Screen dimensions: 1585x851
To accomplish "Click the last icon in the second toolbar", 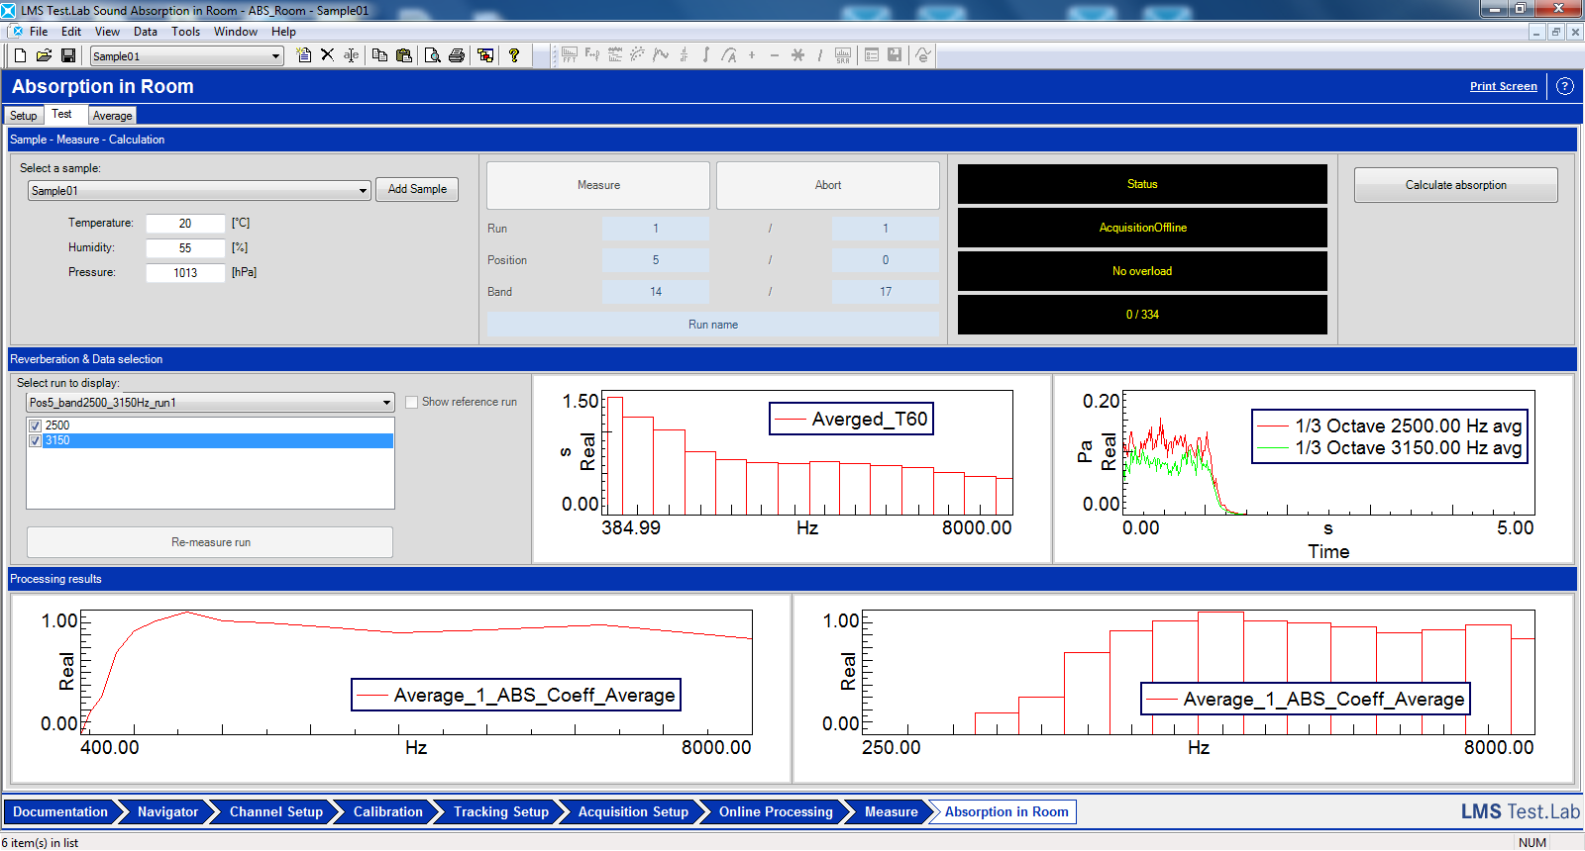I will tap(923, 55).
